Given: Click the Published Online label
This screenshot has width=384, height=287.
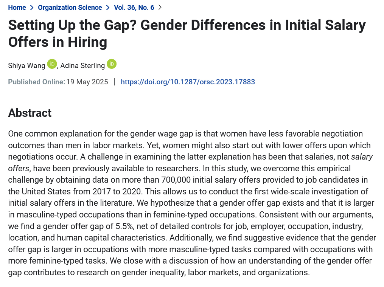Looking at the screenshot, I should (37, 82).
